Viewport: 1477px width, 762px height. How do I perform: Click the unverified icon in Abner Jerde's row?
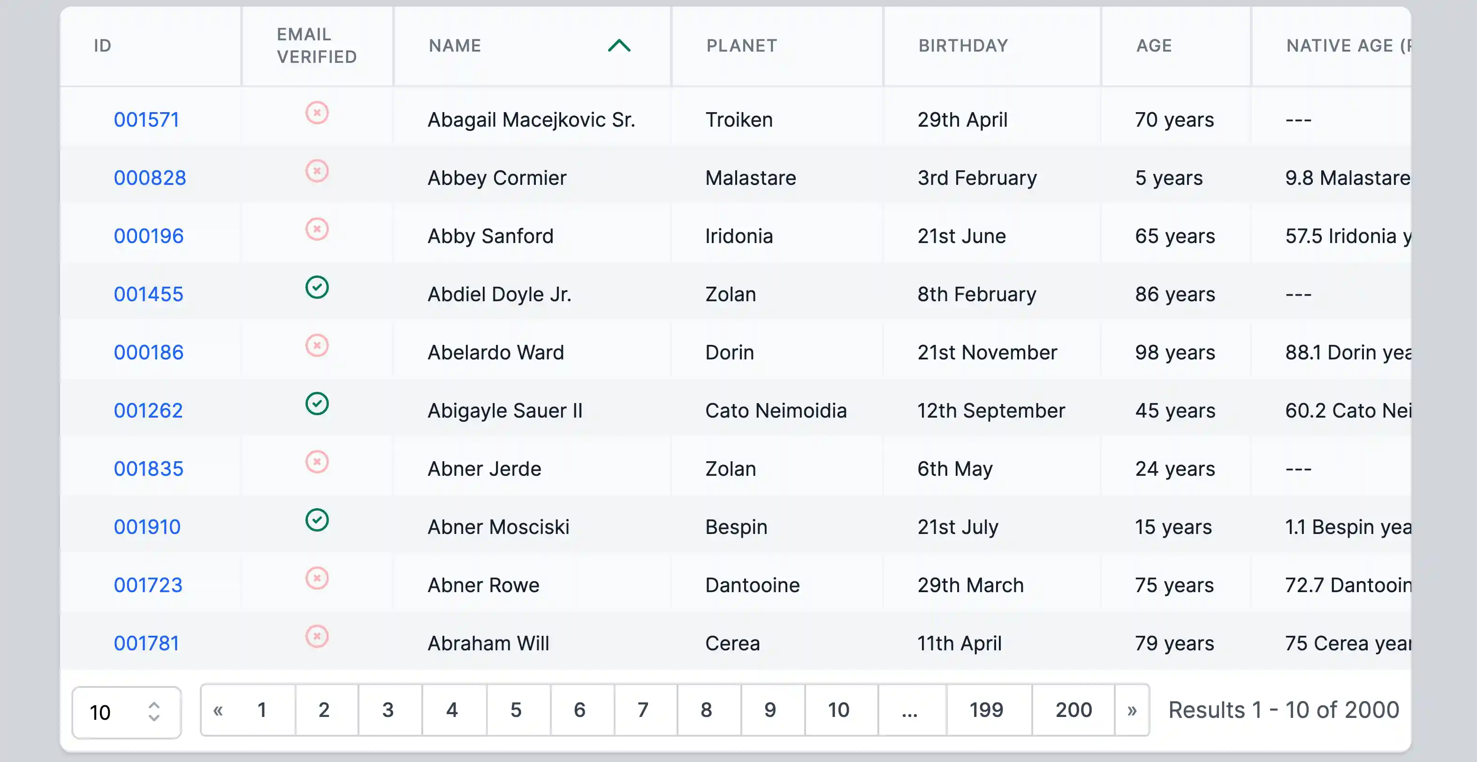click(x=317, y=462)
